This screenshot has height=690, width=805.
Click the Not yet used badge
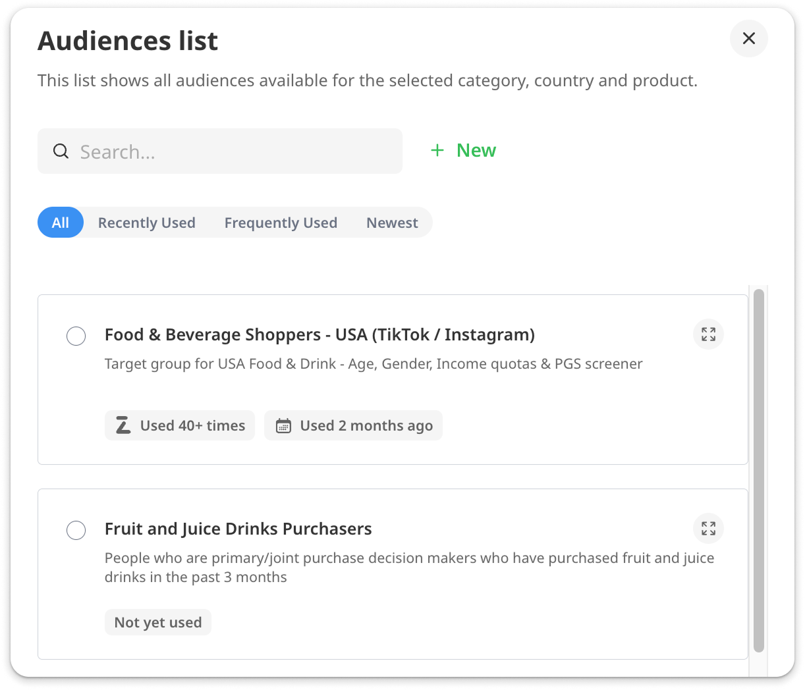158,622
